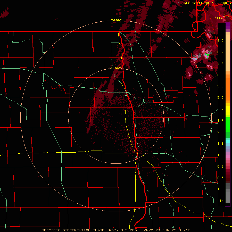Click the 7.4 scale value
The image size is (232, 232).
[x=220, y=63]
